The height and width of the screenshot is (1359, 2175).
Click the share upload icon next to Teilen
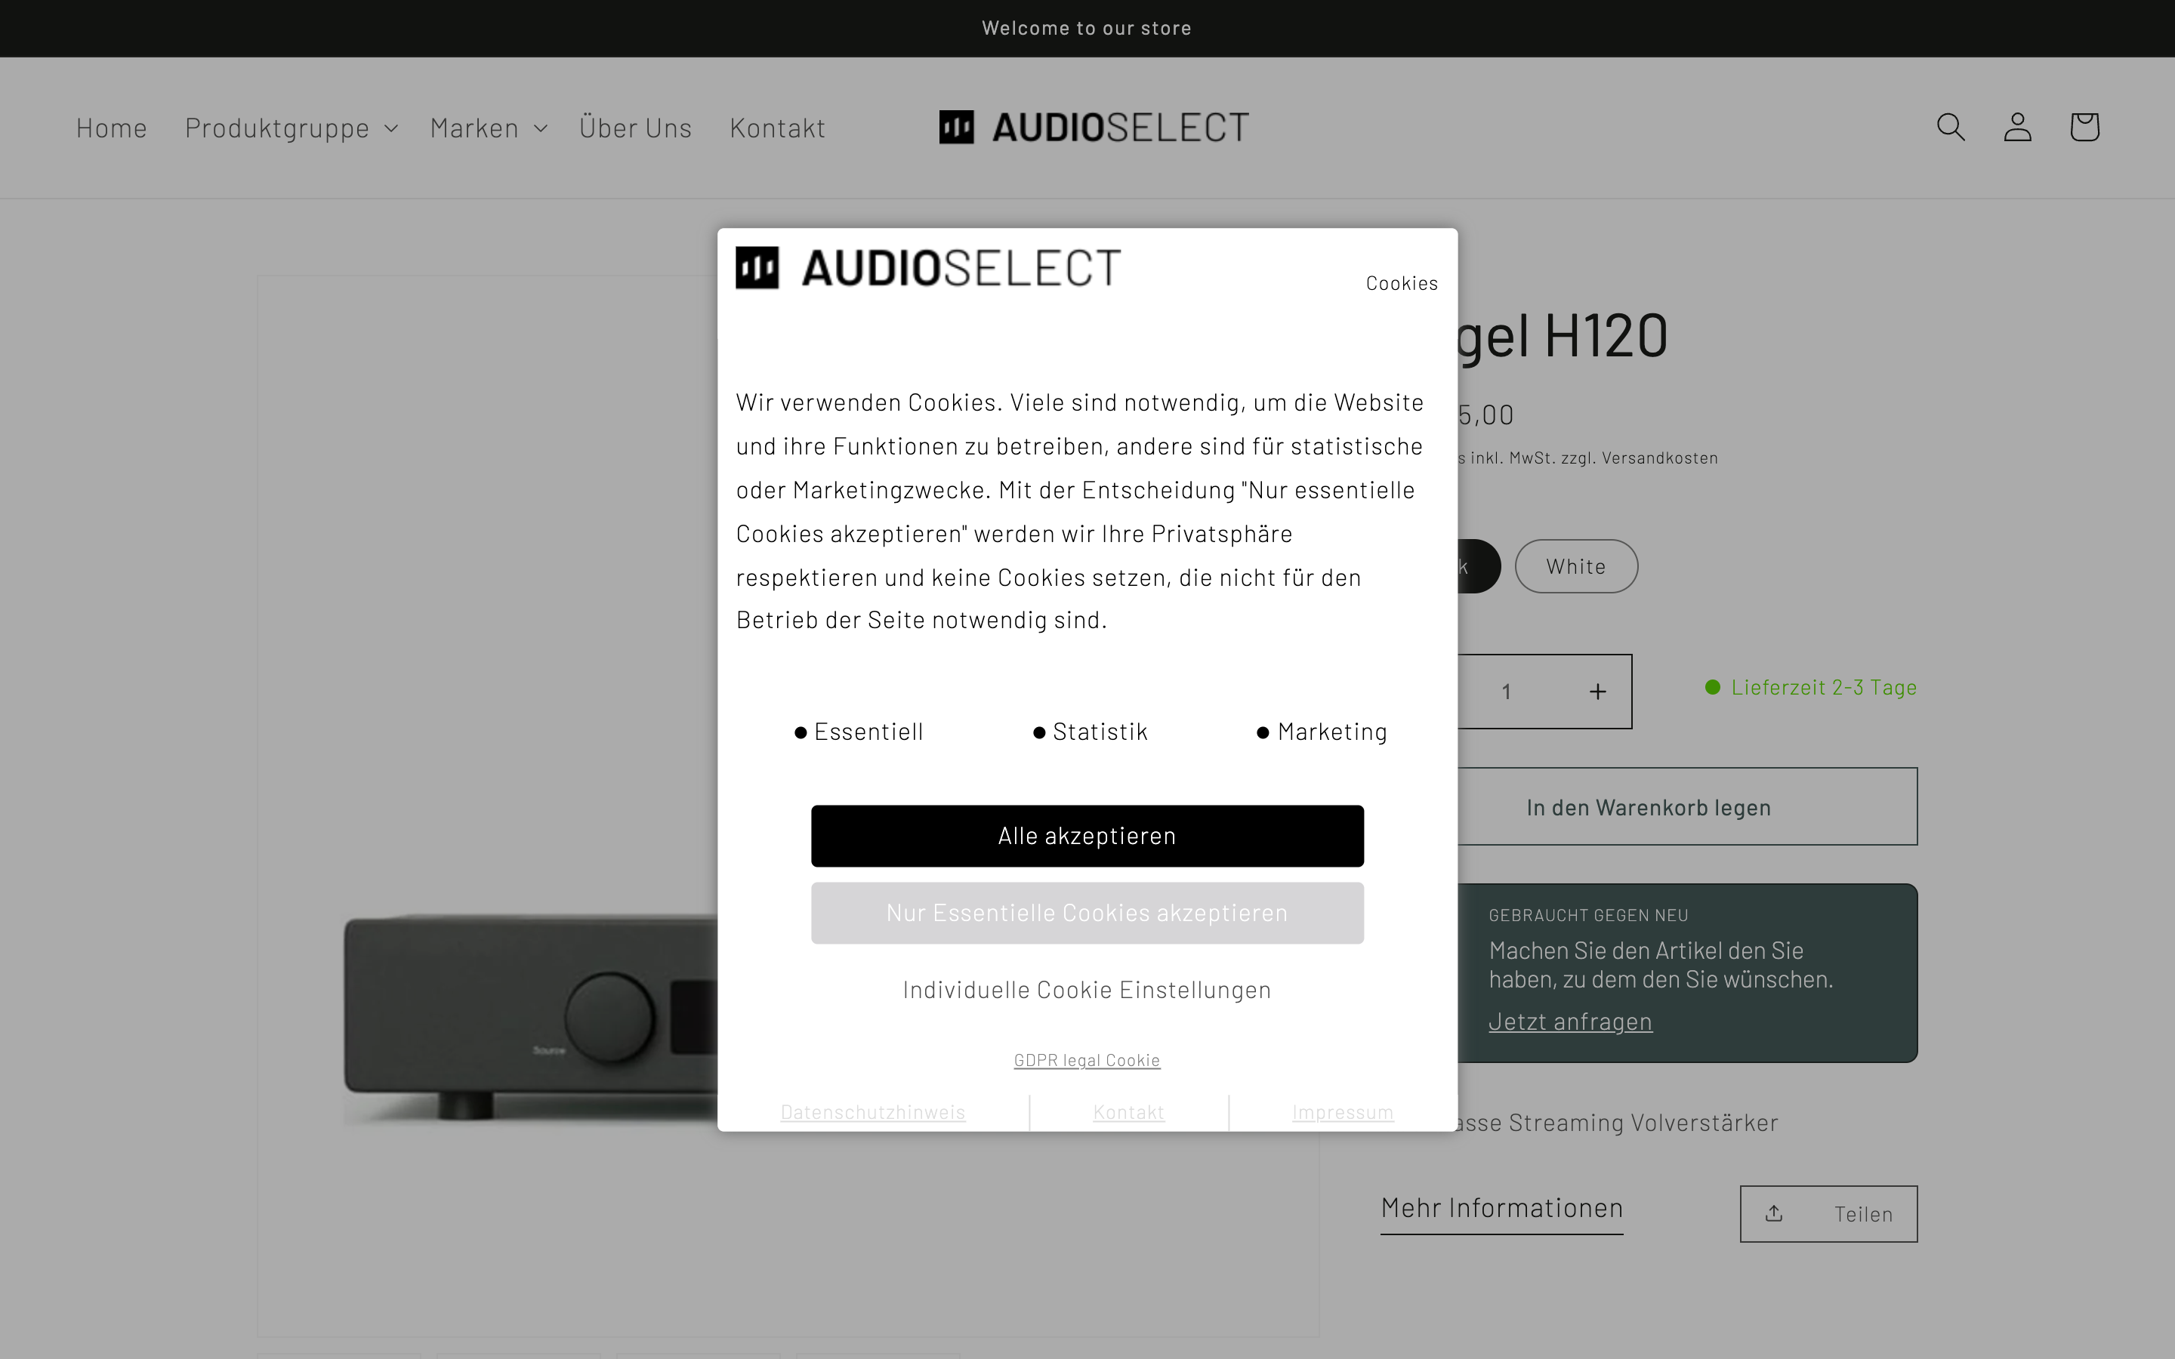[x=1773, y=1213]
